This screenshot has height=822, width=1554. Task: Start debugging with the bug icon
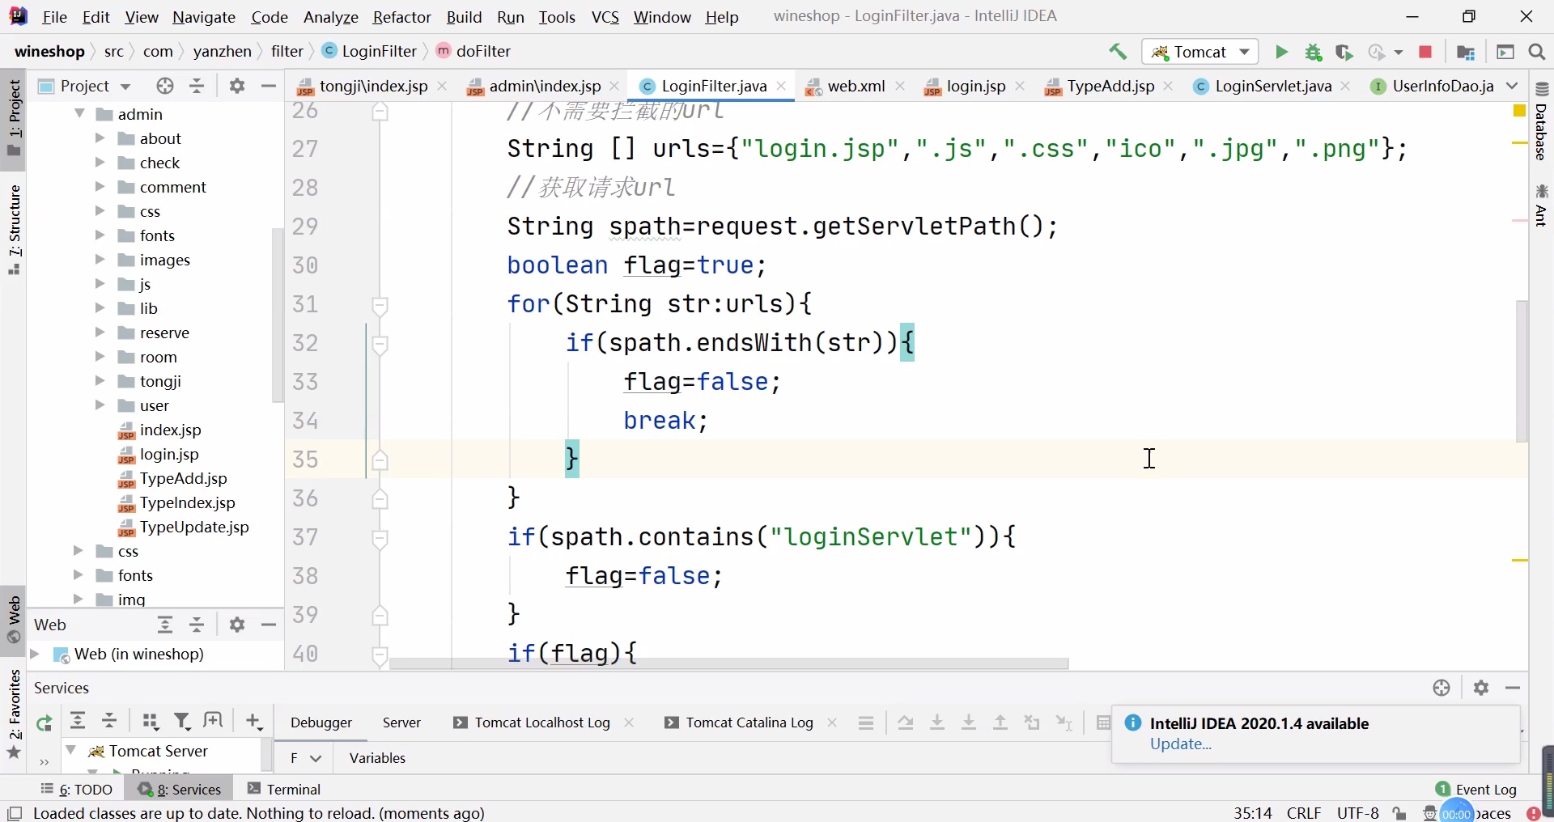[1314, 53]
